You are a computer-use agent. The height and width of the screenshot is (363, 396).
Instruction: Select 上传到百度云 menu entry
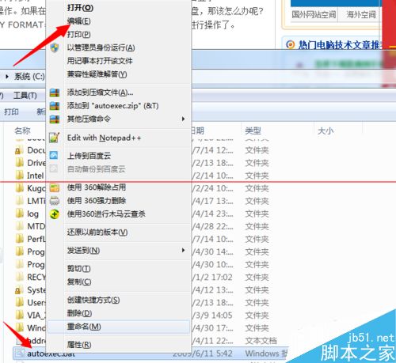(89, 156)
